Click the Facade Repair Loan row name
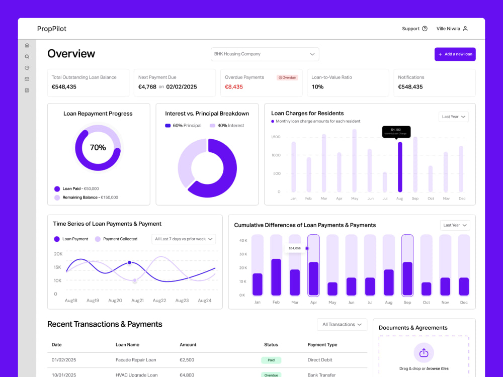 [136, 360]
